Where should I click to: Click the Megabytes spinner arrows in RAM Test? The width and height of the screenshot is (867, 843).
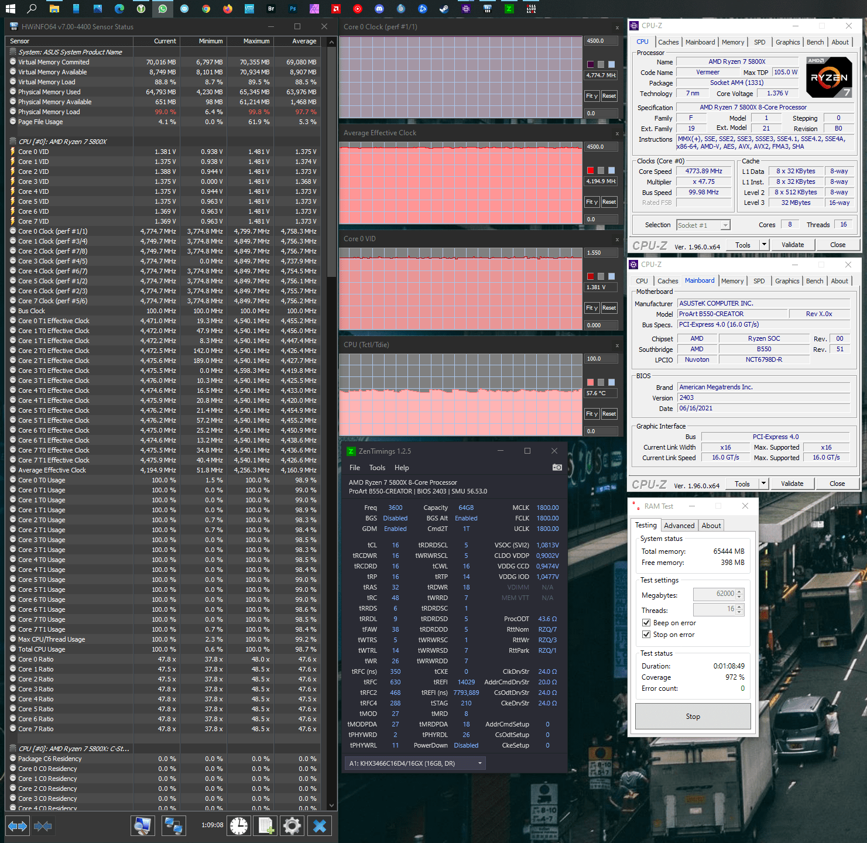pyautogui.click(x=740, y=594)
